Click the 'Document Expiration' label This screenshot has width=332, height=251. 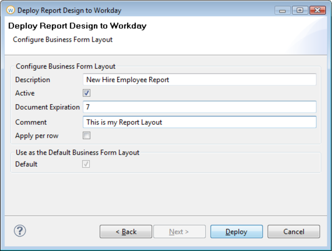[47, 107]
